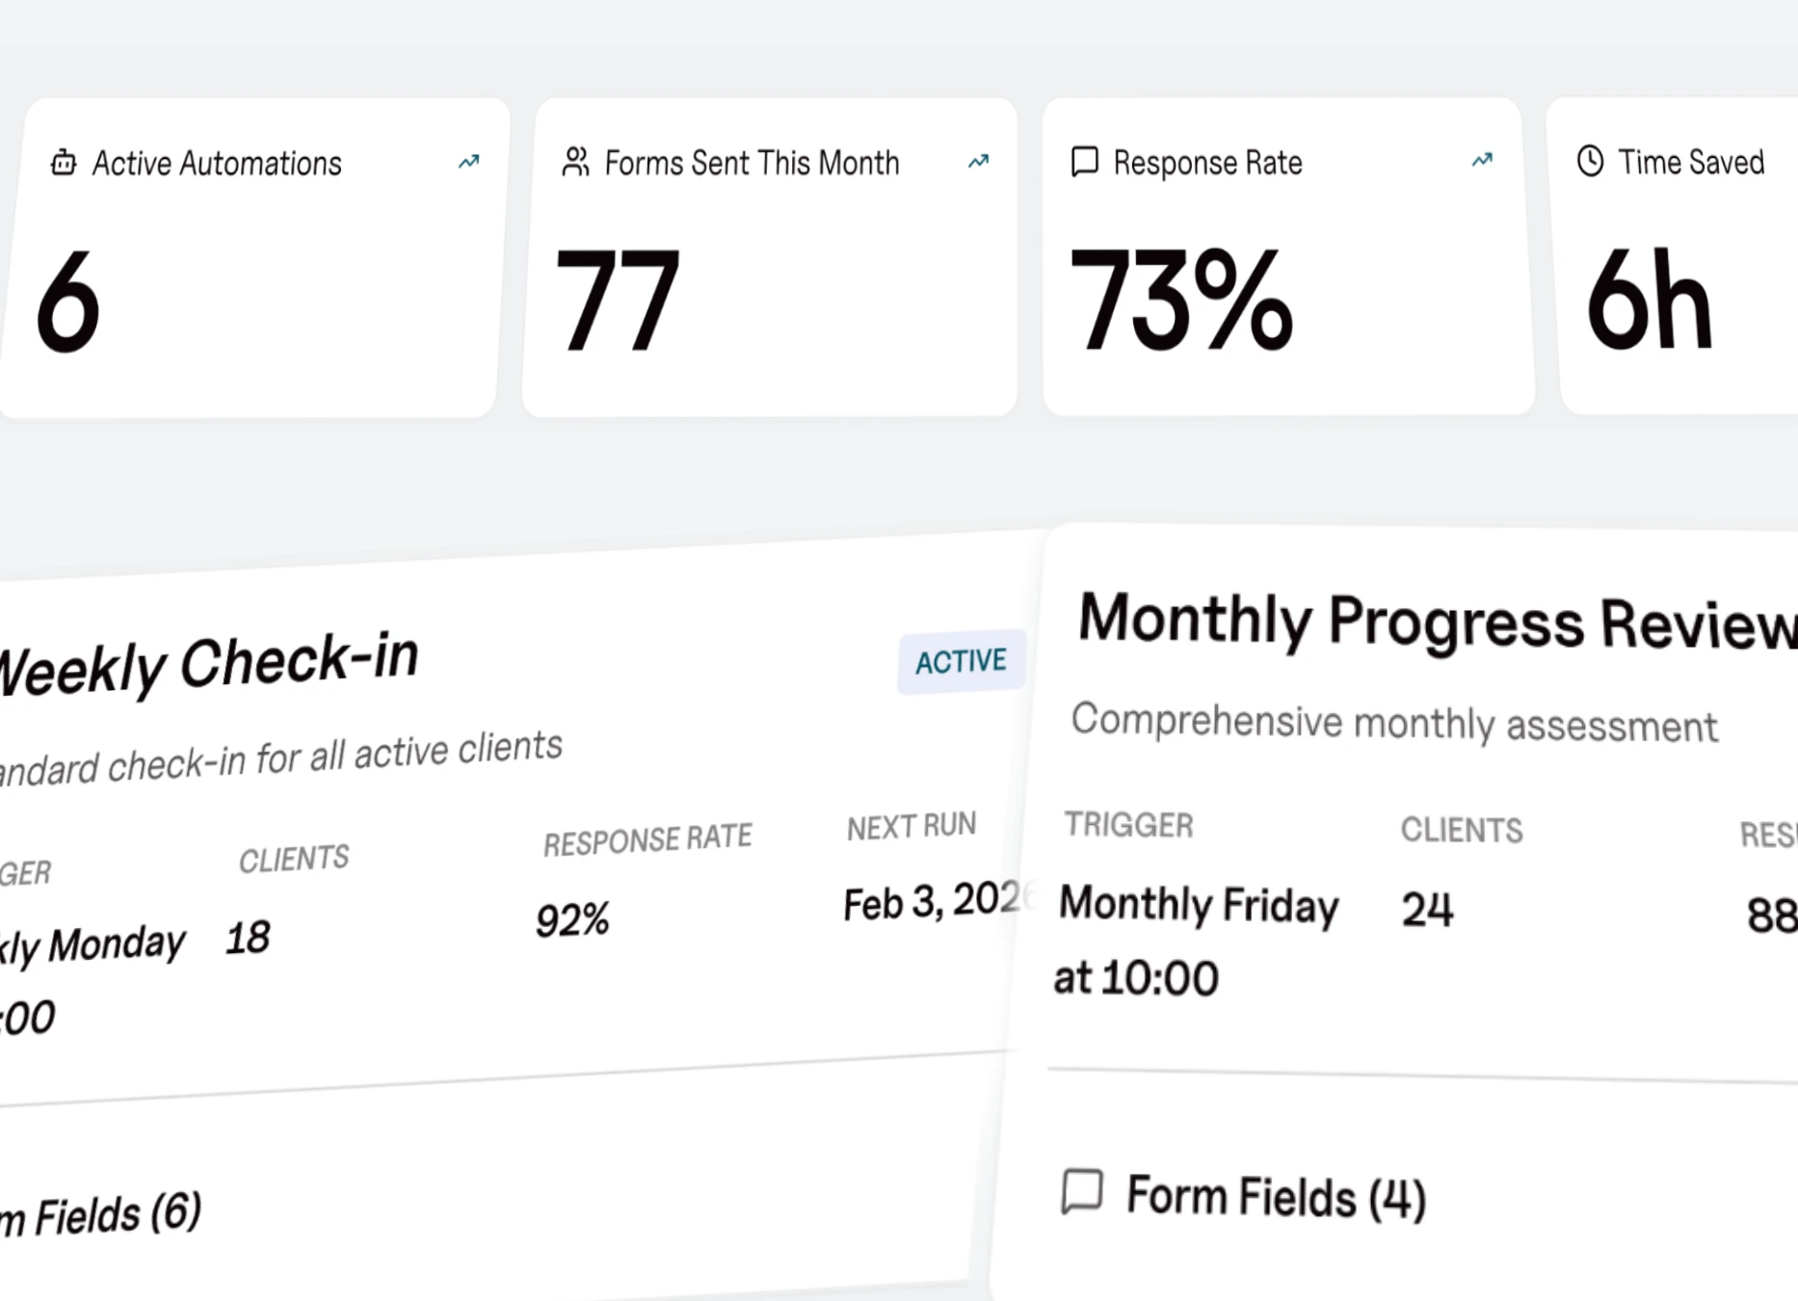Screen dimensions: 1798x1301
Task: Select the Active Automations value 6
Action: click(x=67, y=302)
